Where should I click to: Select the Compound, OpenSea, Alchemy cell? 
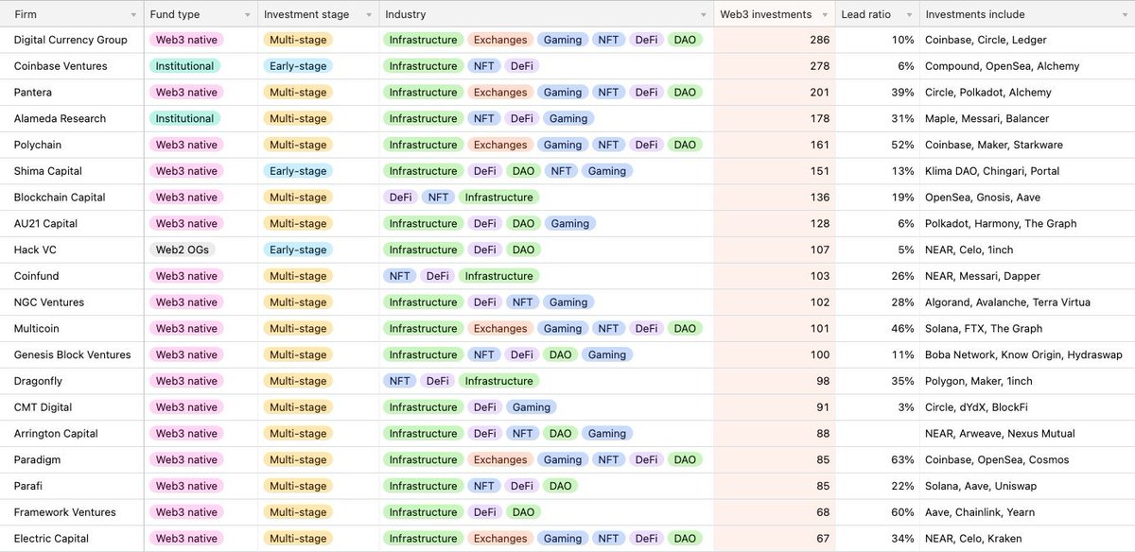pos(1027,66)
